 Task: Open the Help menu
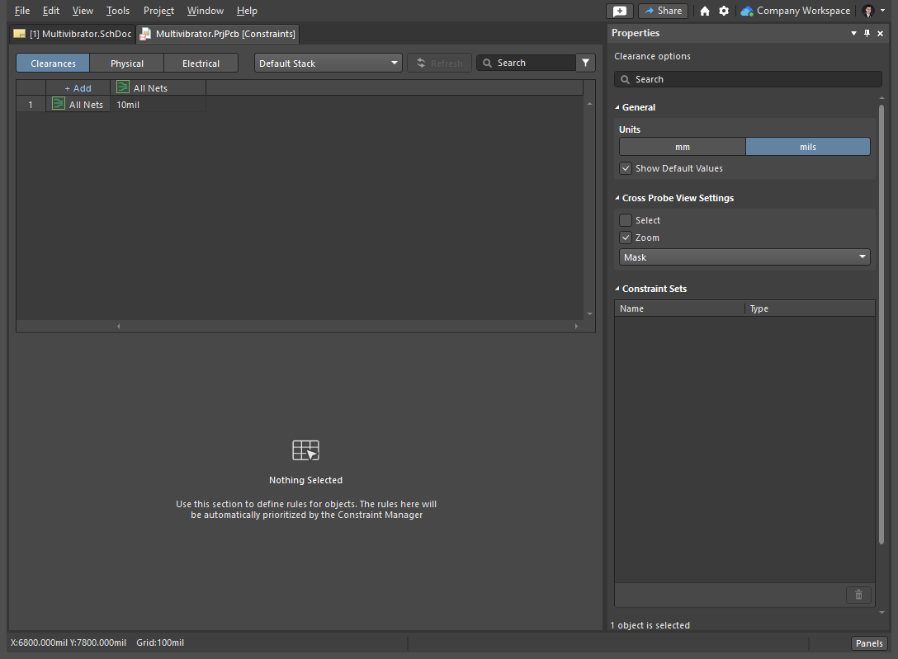[x=247, y=11]
